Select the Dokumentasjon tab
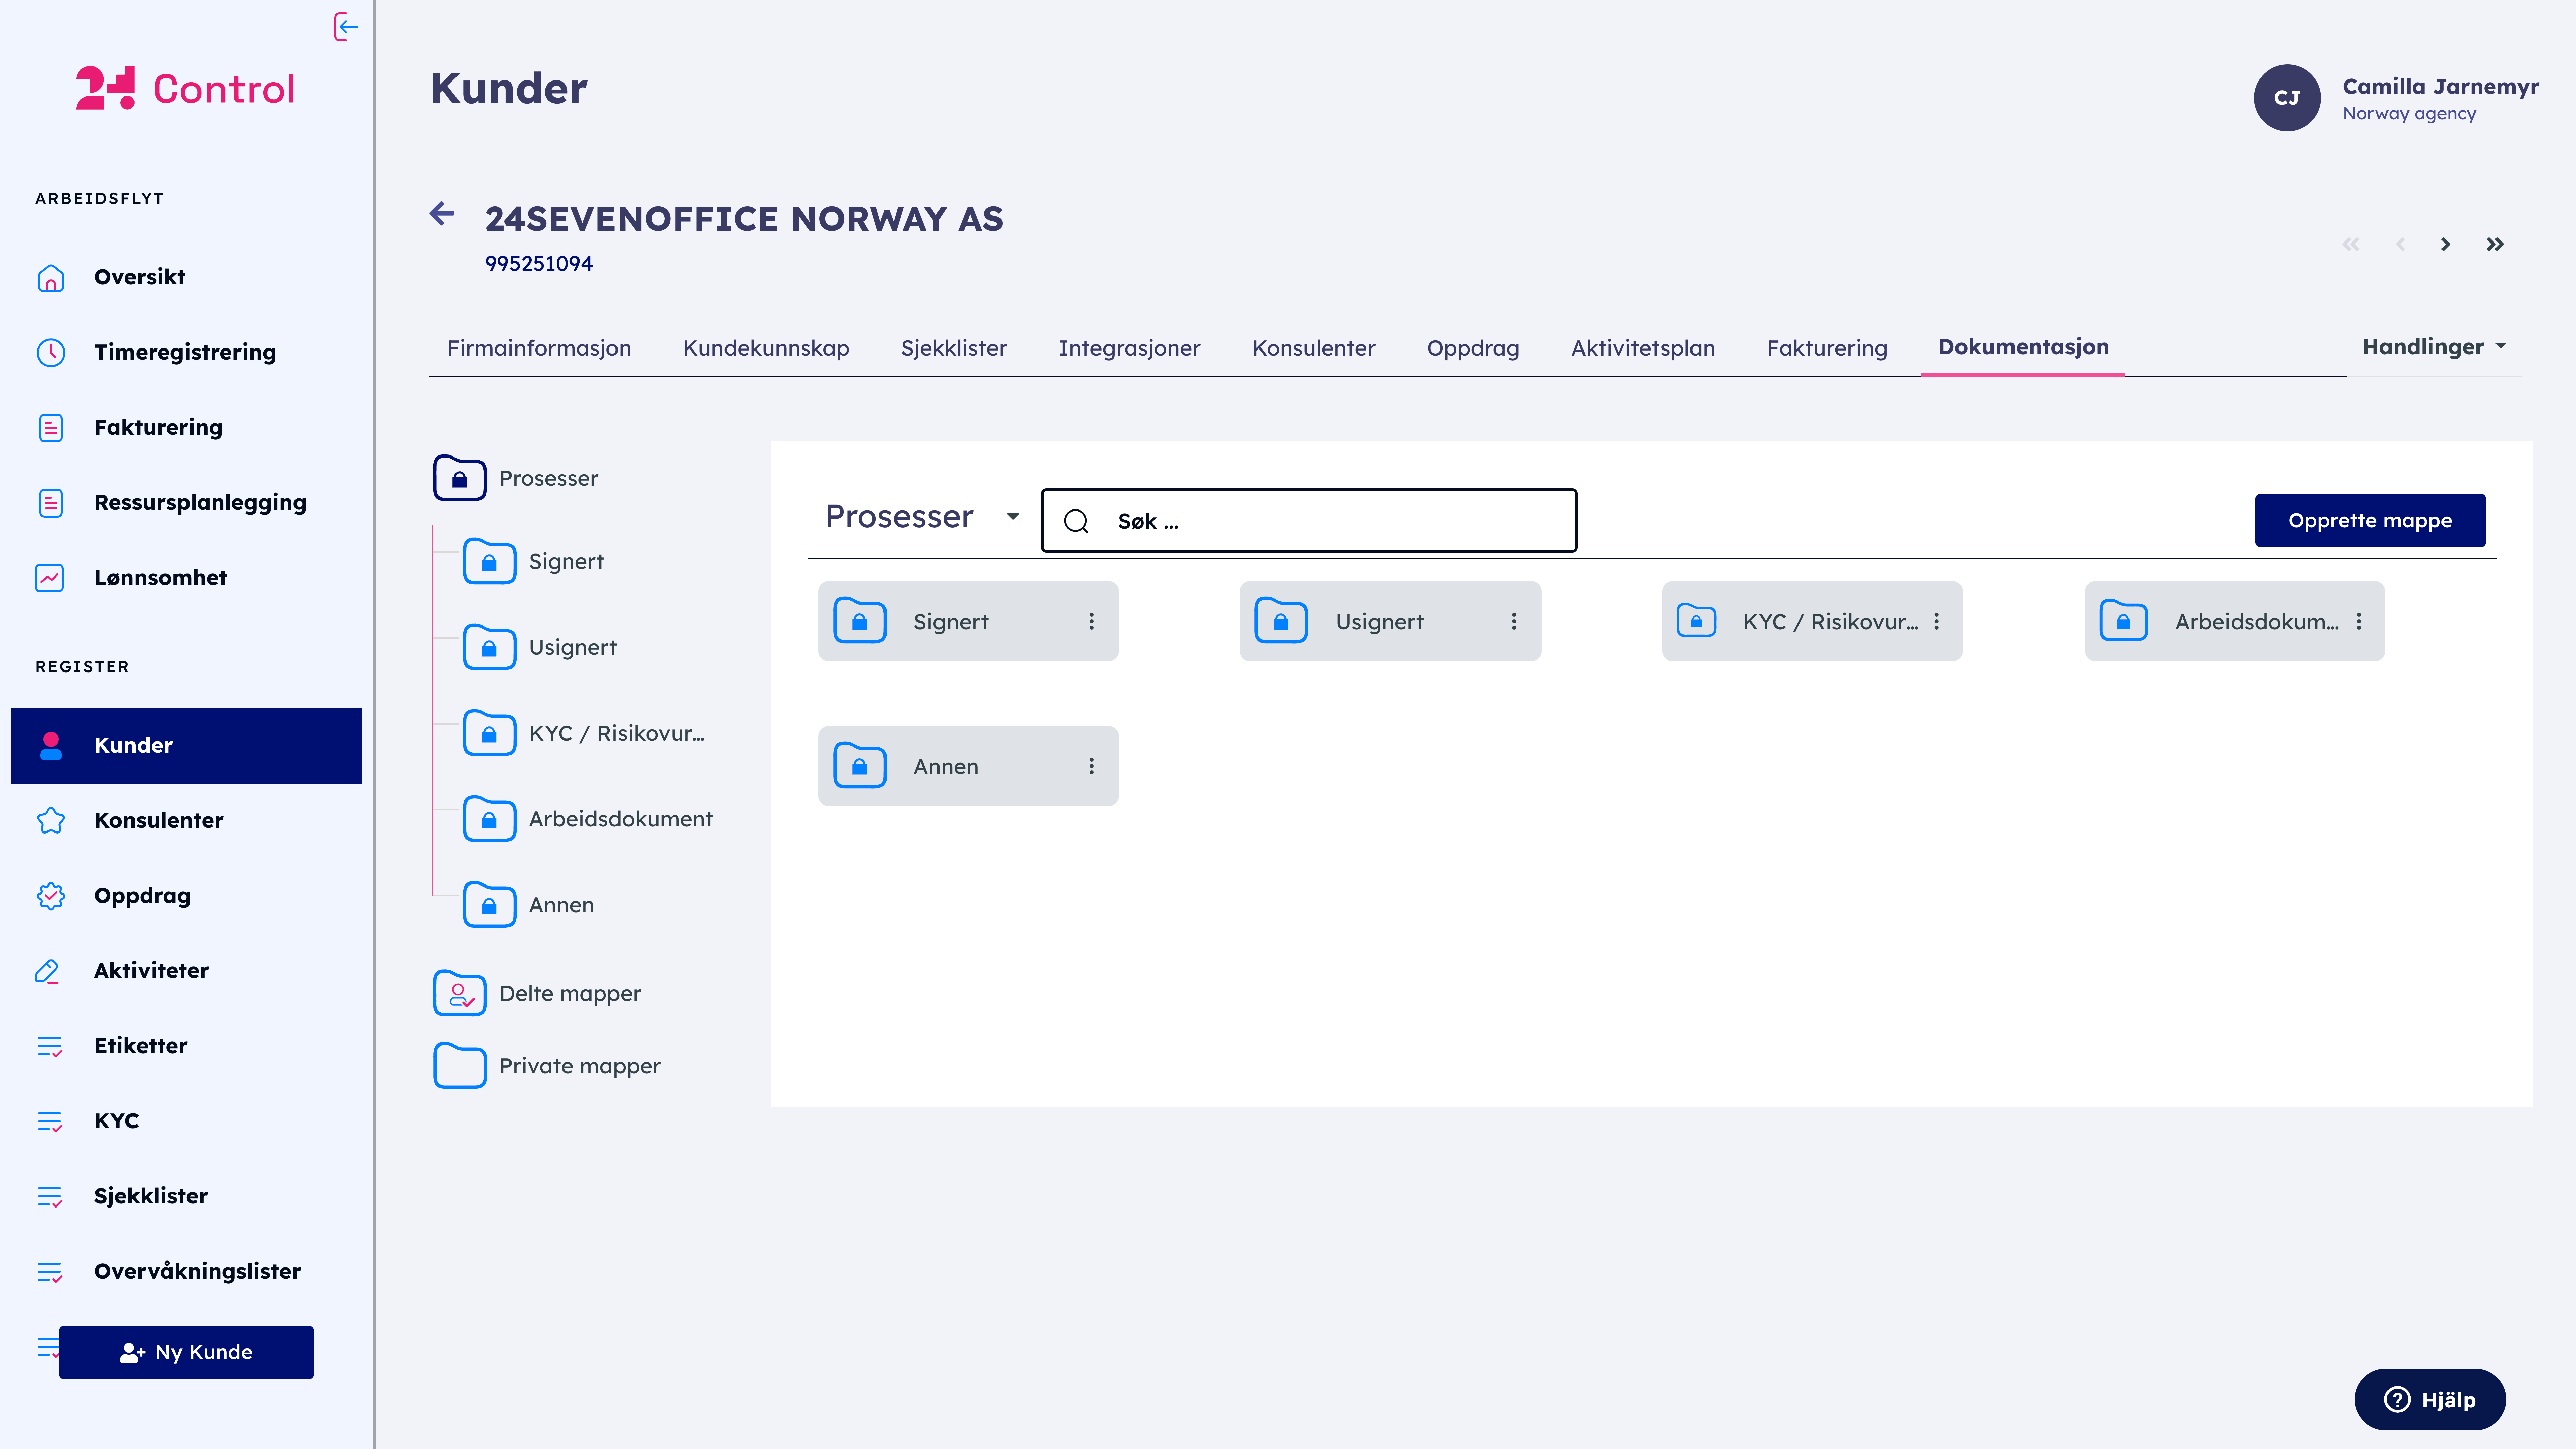Screen dimensions: 2576x1449 [x=2023, y=347]
